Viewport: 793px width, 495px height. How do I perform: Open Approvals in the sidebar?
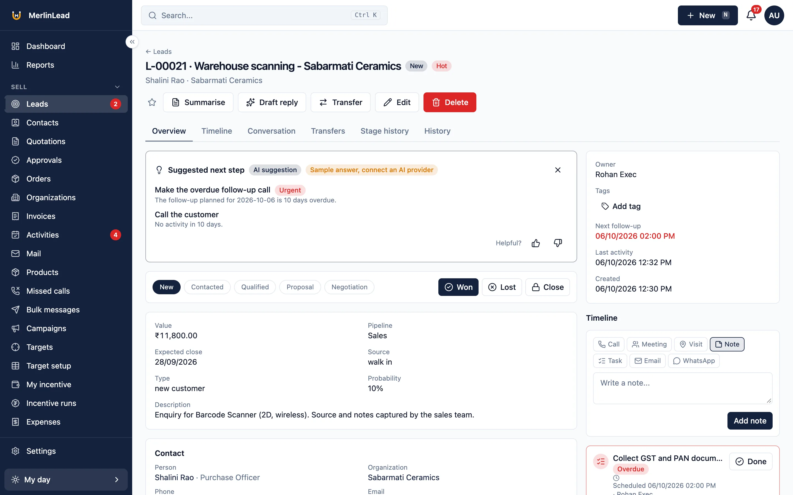66,160
